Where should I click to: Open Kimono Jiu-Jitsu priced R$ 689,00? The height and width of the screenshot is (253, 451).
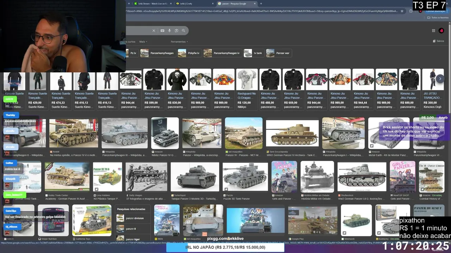[x=409, y=89]
